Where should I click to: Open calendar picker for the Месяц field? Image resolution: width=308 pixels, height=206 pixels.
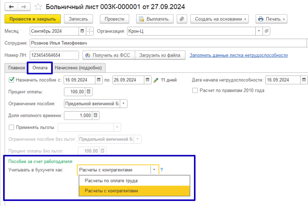tap(82, 31)
